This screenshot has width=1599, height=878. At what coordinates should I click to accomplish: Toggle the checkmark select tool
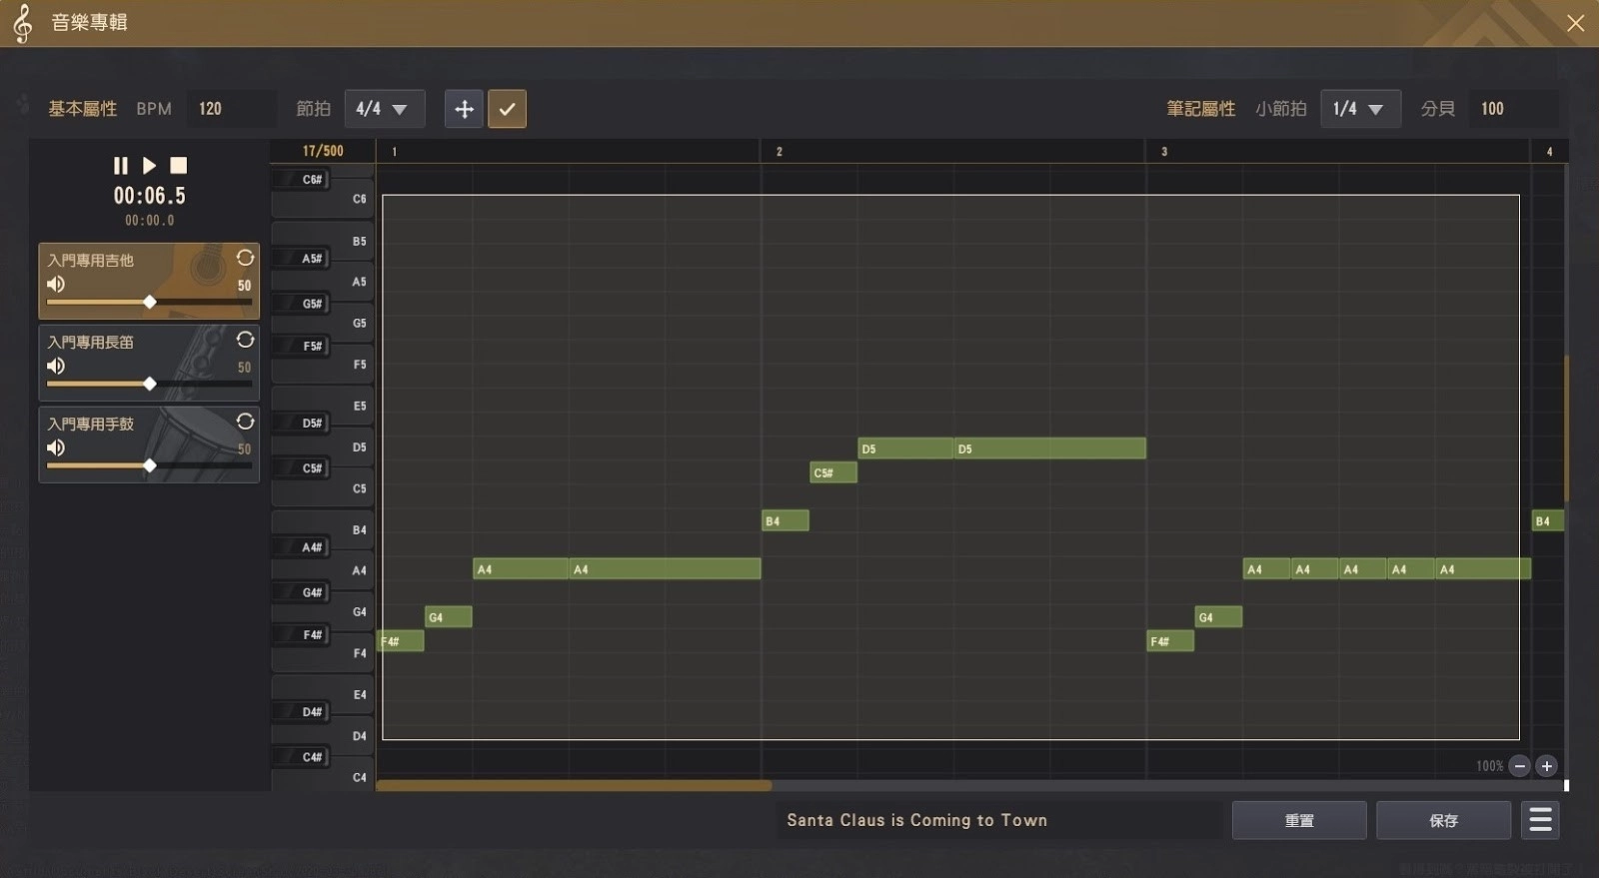pos(507,109)
